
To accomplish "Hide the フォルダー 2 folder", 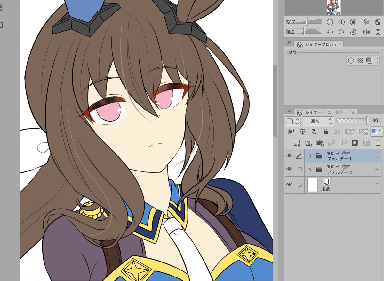I will 289,169.
